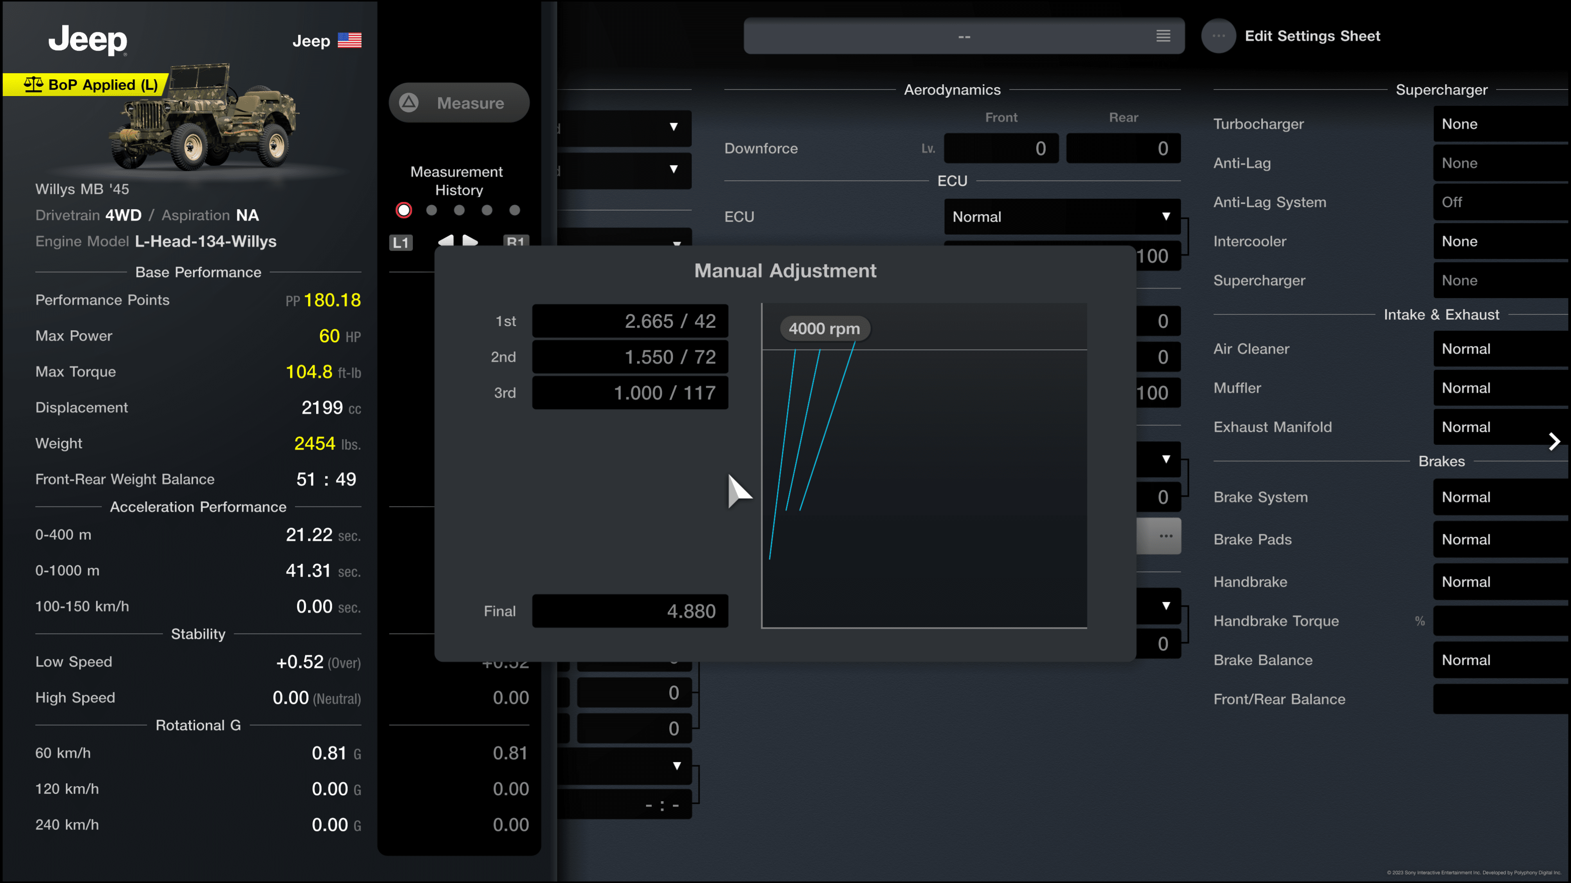The image size is (1571, 883).
Task: Edit the 1st gear ratio field
Action: [x=630, y=321]
